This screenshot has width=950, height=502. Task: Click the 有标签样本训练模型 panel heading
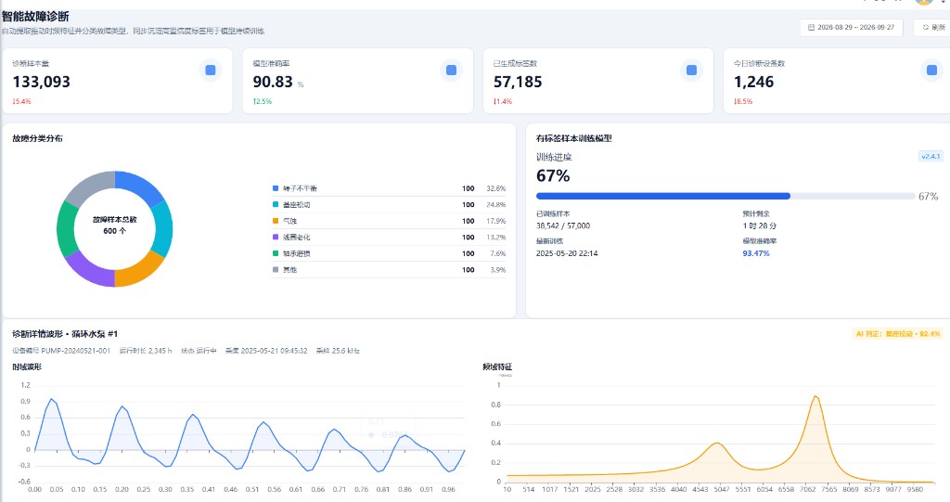[573, 138]
